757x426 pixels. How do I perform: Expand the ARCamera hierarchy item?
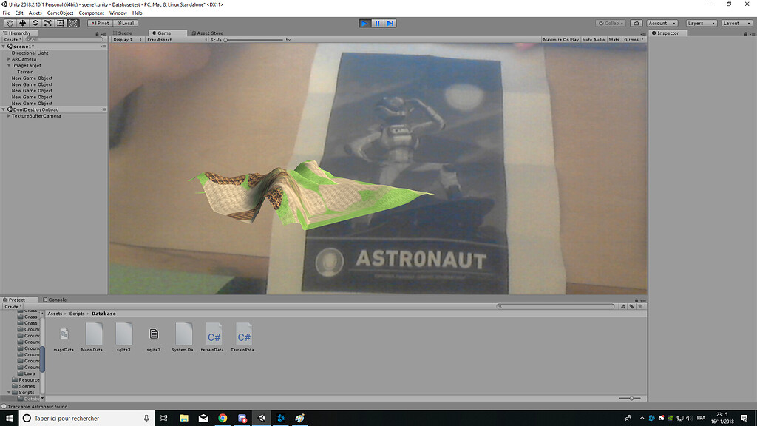(x=9, y=59)
